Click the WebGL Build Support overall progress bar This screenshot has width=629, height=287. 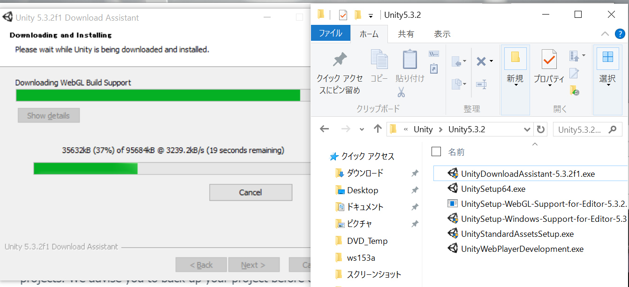pyautogui.click(x=163, y=95)
